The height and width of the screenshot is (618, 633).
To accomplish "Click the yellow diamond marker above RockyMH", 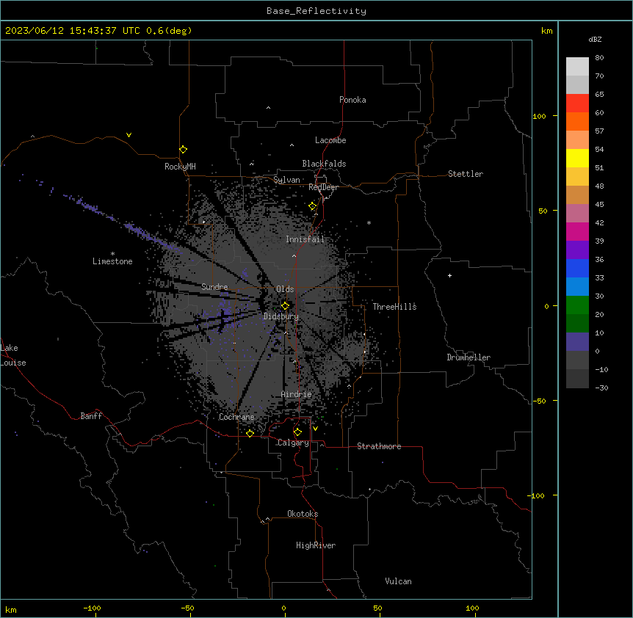I will [184, 150].
